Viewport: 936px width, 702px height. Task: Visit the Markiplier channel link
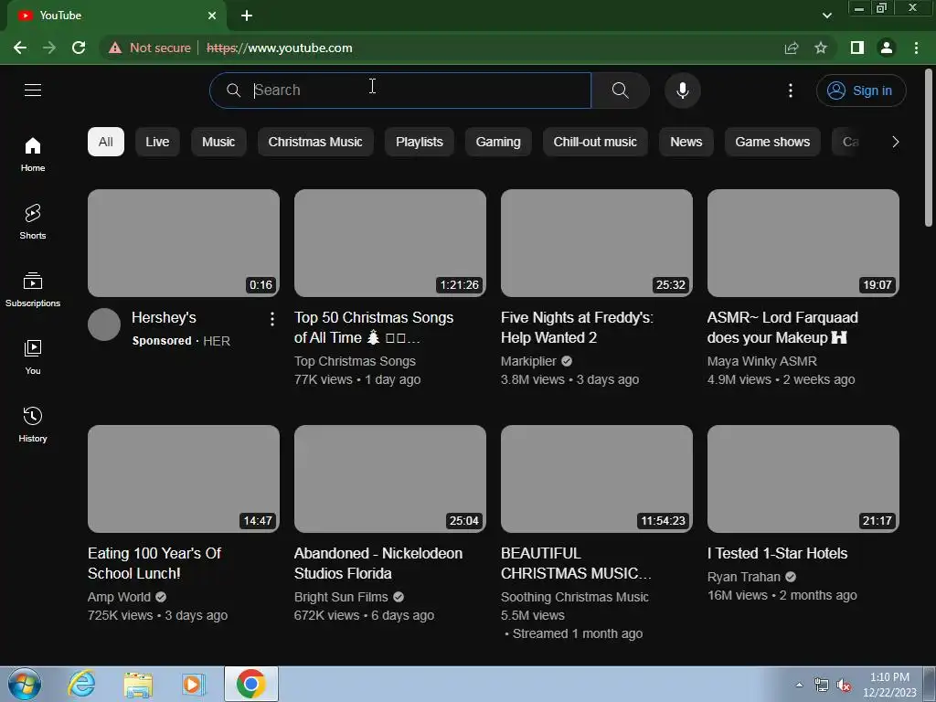(528, 361)
